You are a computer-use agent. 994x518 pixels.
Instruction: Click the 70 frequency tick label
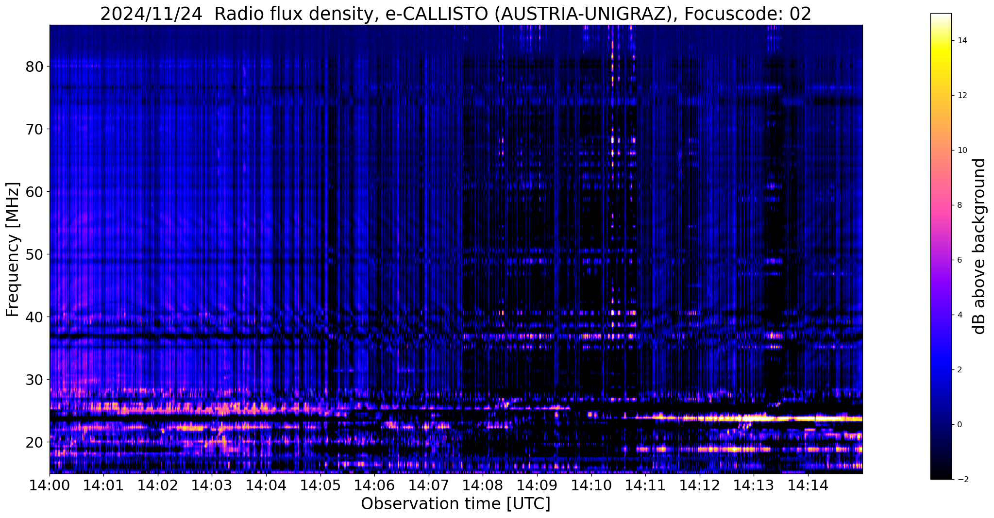pos(34,129)
